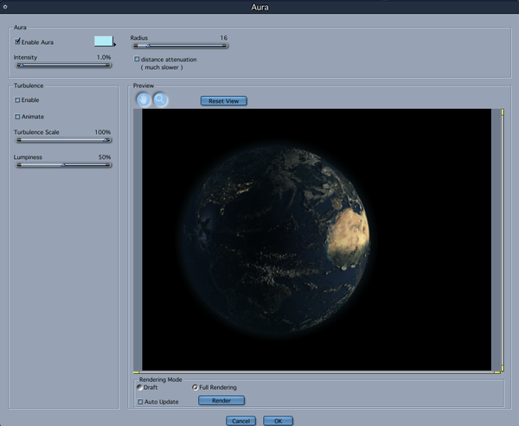Confirm with the OK button

(278, 421)
